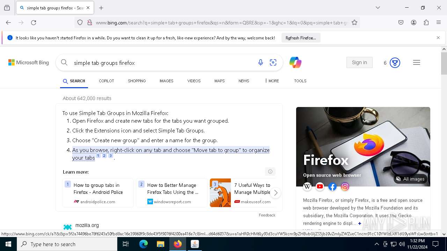
Task: Open How to Better Manage Firefox Tabs card
Action: 171,193
